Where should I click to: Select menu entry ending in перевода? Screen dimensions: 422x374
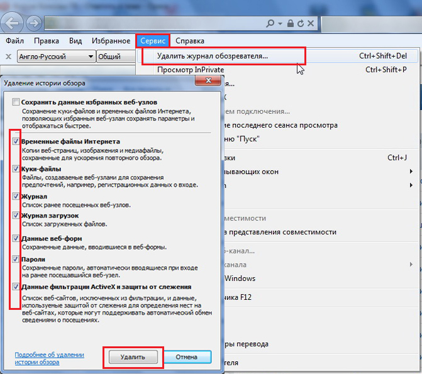320,344
